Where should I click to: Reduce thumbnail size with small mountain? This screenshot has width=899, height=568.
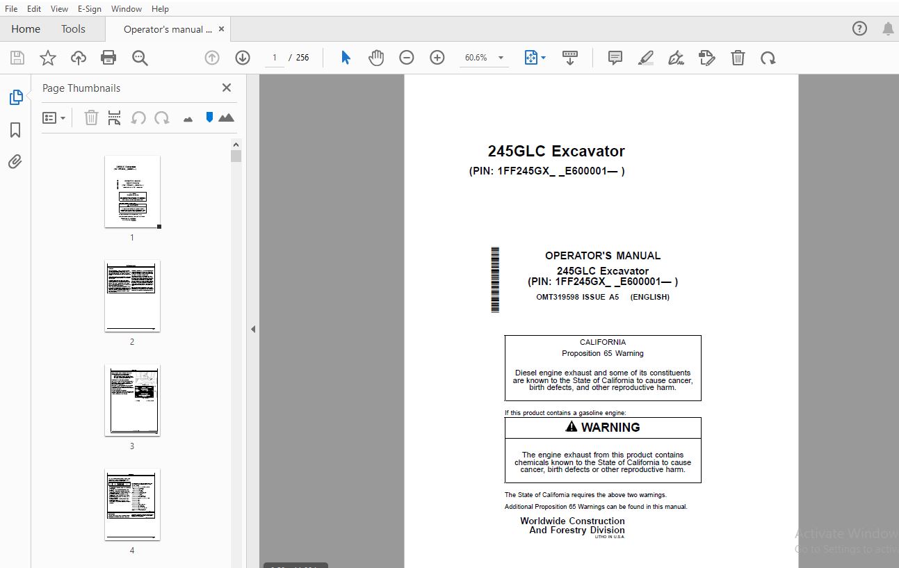(188, 119)
